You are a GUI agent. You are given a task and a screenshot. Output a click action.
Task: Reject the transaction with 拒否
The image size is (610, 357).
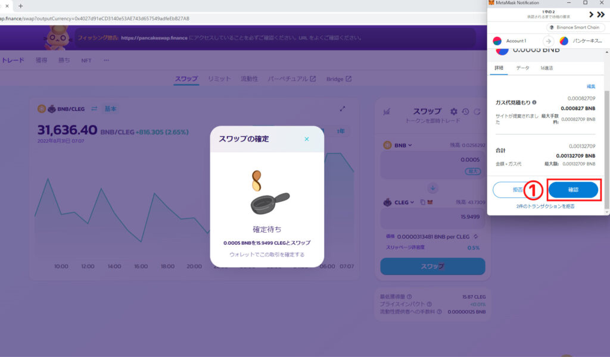[518, 190]
